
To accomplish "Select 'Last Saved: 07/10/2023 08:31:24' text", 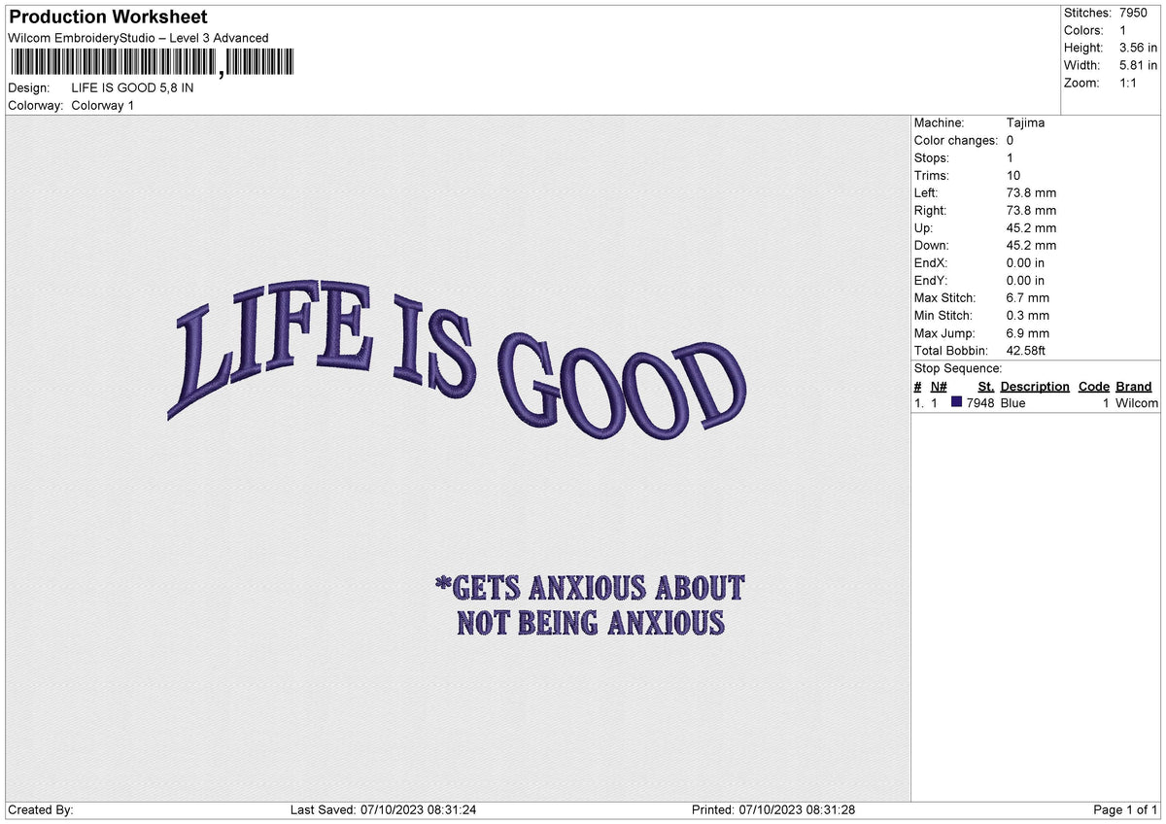I will tap(384, 810).
